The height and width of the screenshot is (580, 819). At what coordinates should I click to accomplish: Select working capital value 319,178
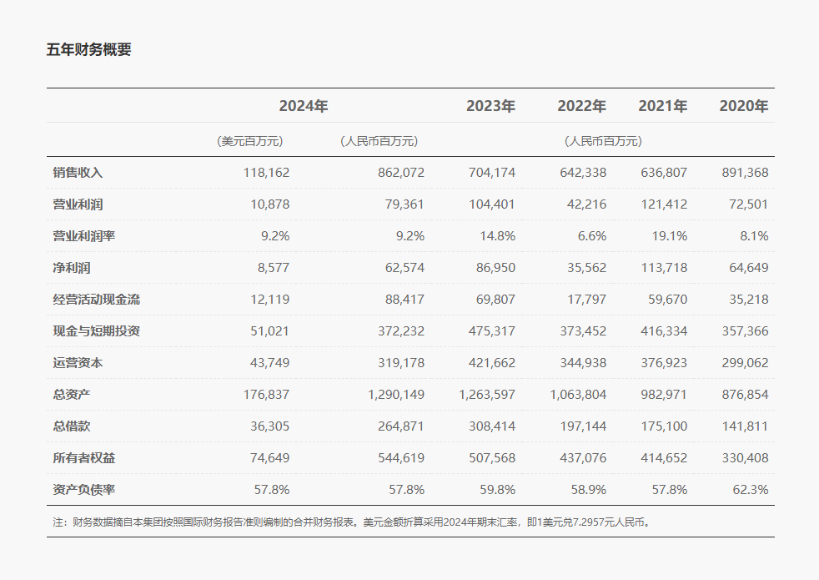[401, 363]
